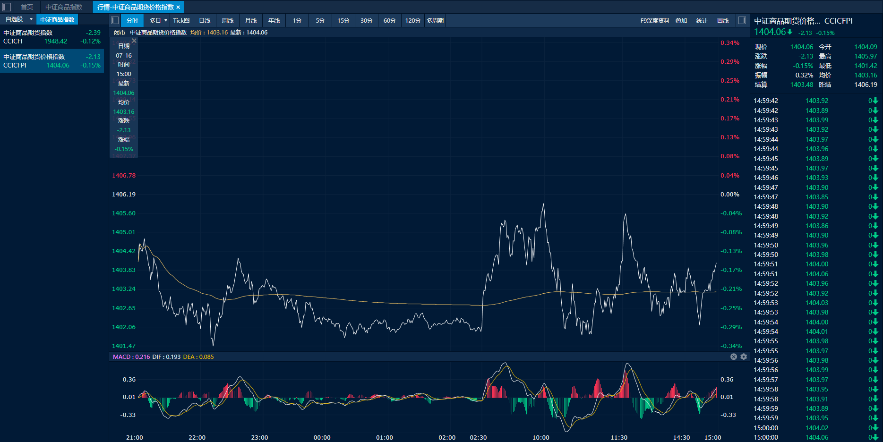Close the crosshair data tooltip
Viewport: 883px width, 442px height.
134,41
